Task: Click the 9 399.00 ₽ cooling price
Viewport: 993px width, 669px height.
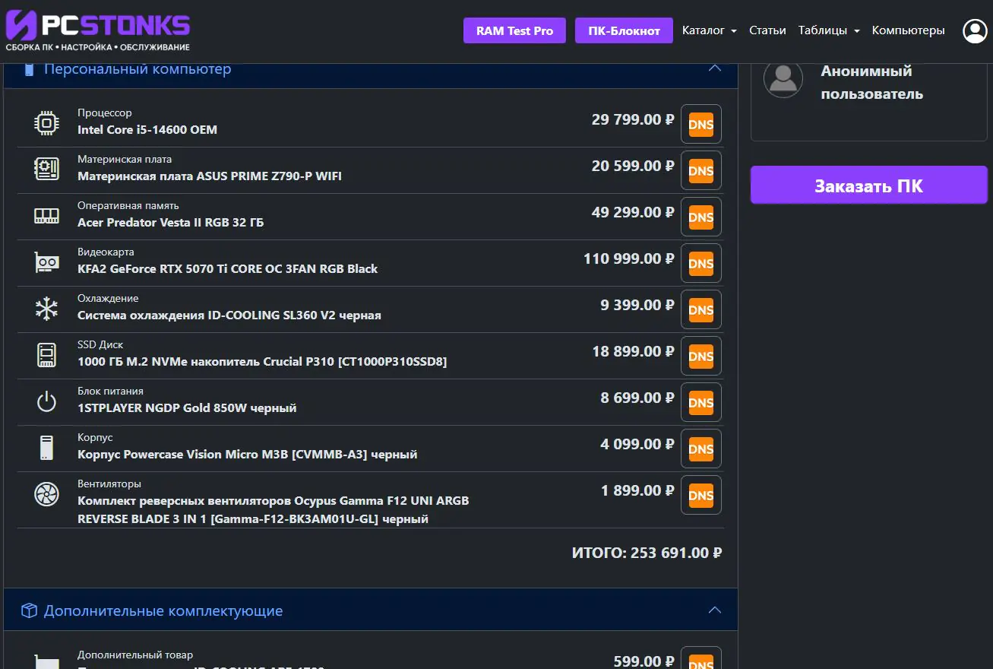Action: pos(637,305)
